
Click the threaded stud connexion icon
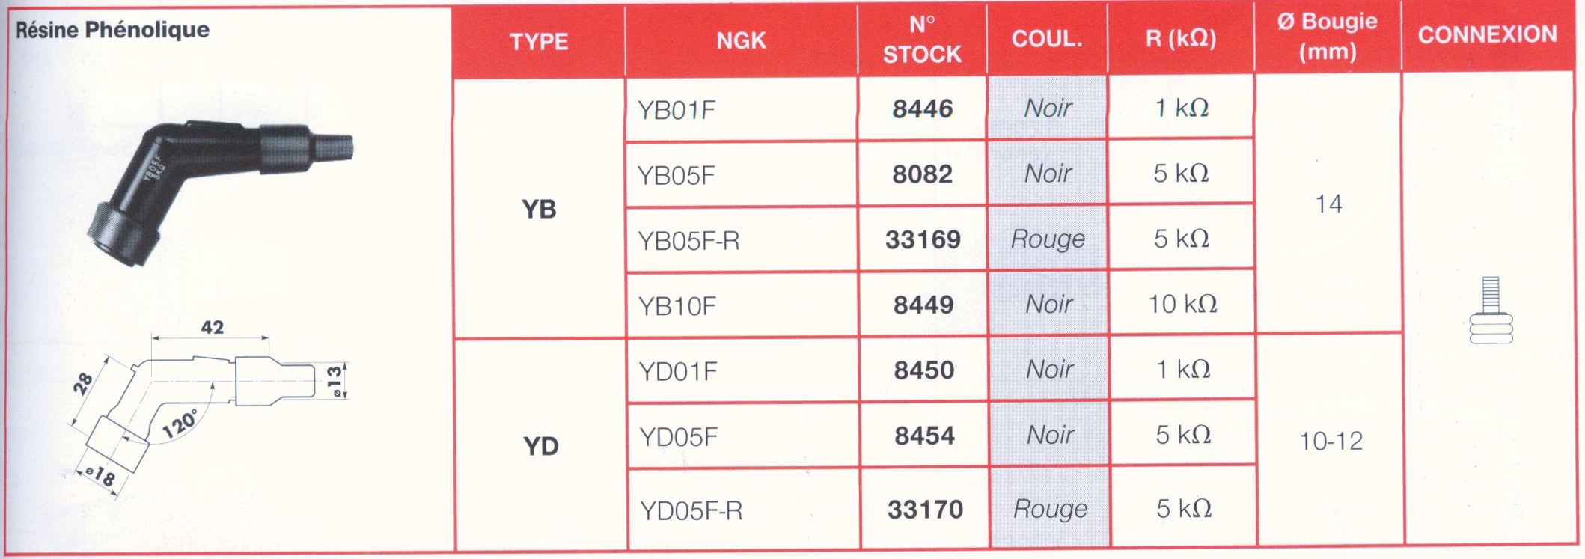pos(1491,311)
